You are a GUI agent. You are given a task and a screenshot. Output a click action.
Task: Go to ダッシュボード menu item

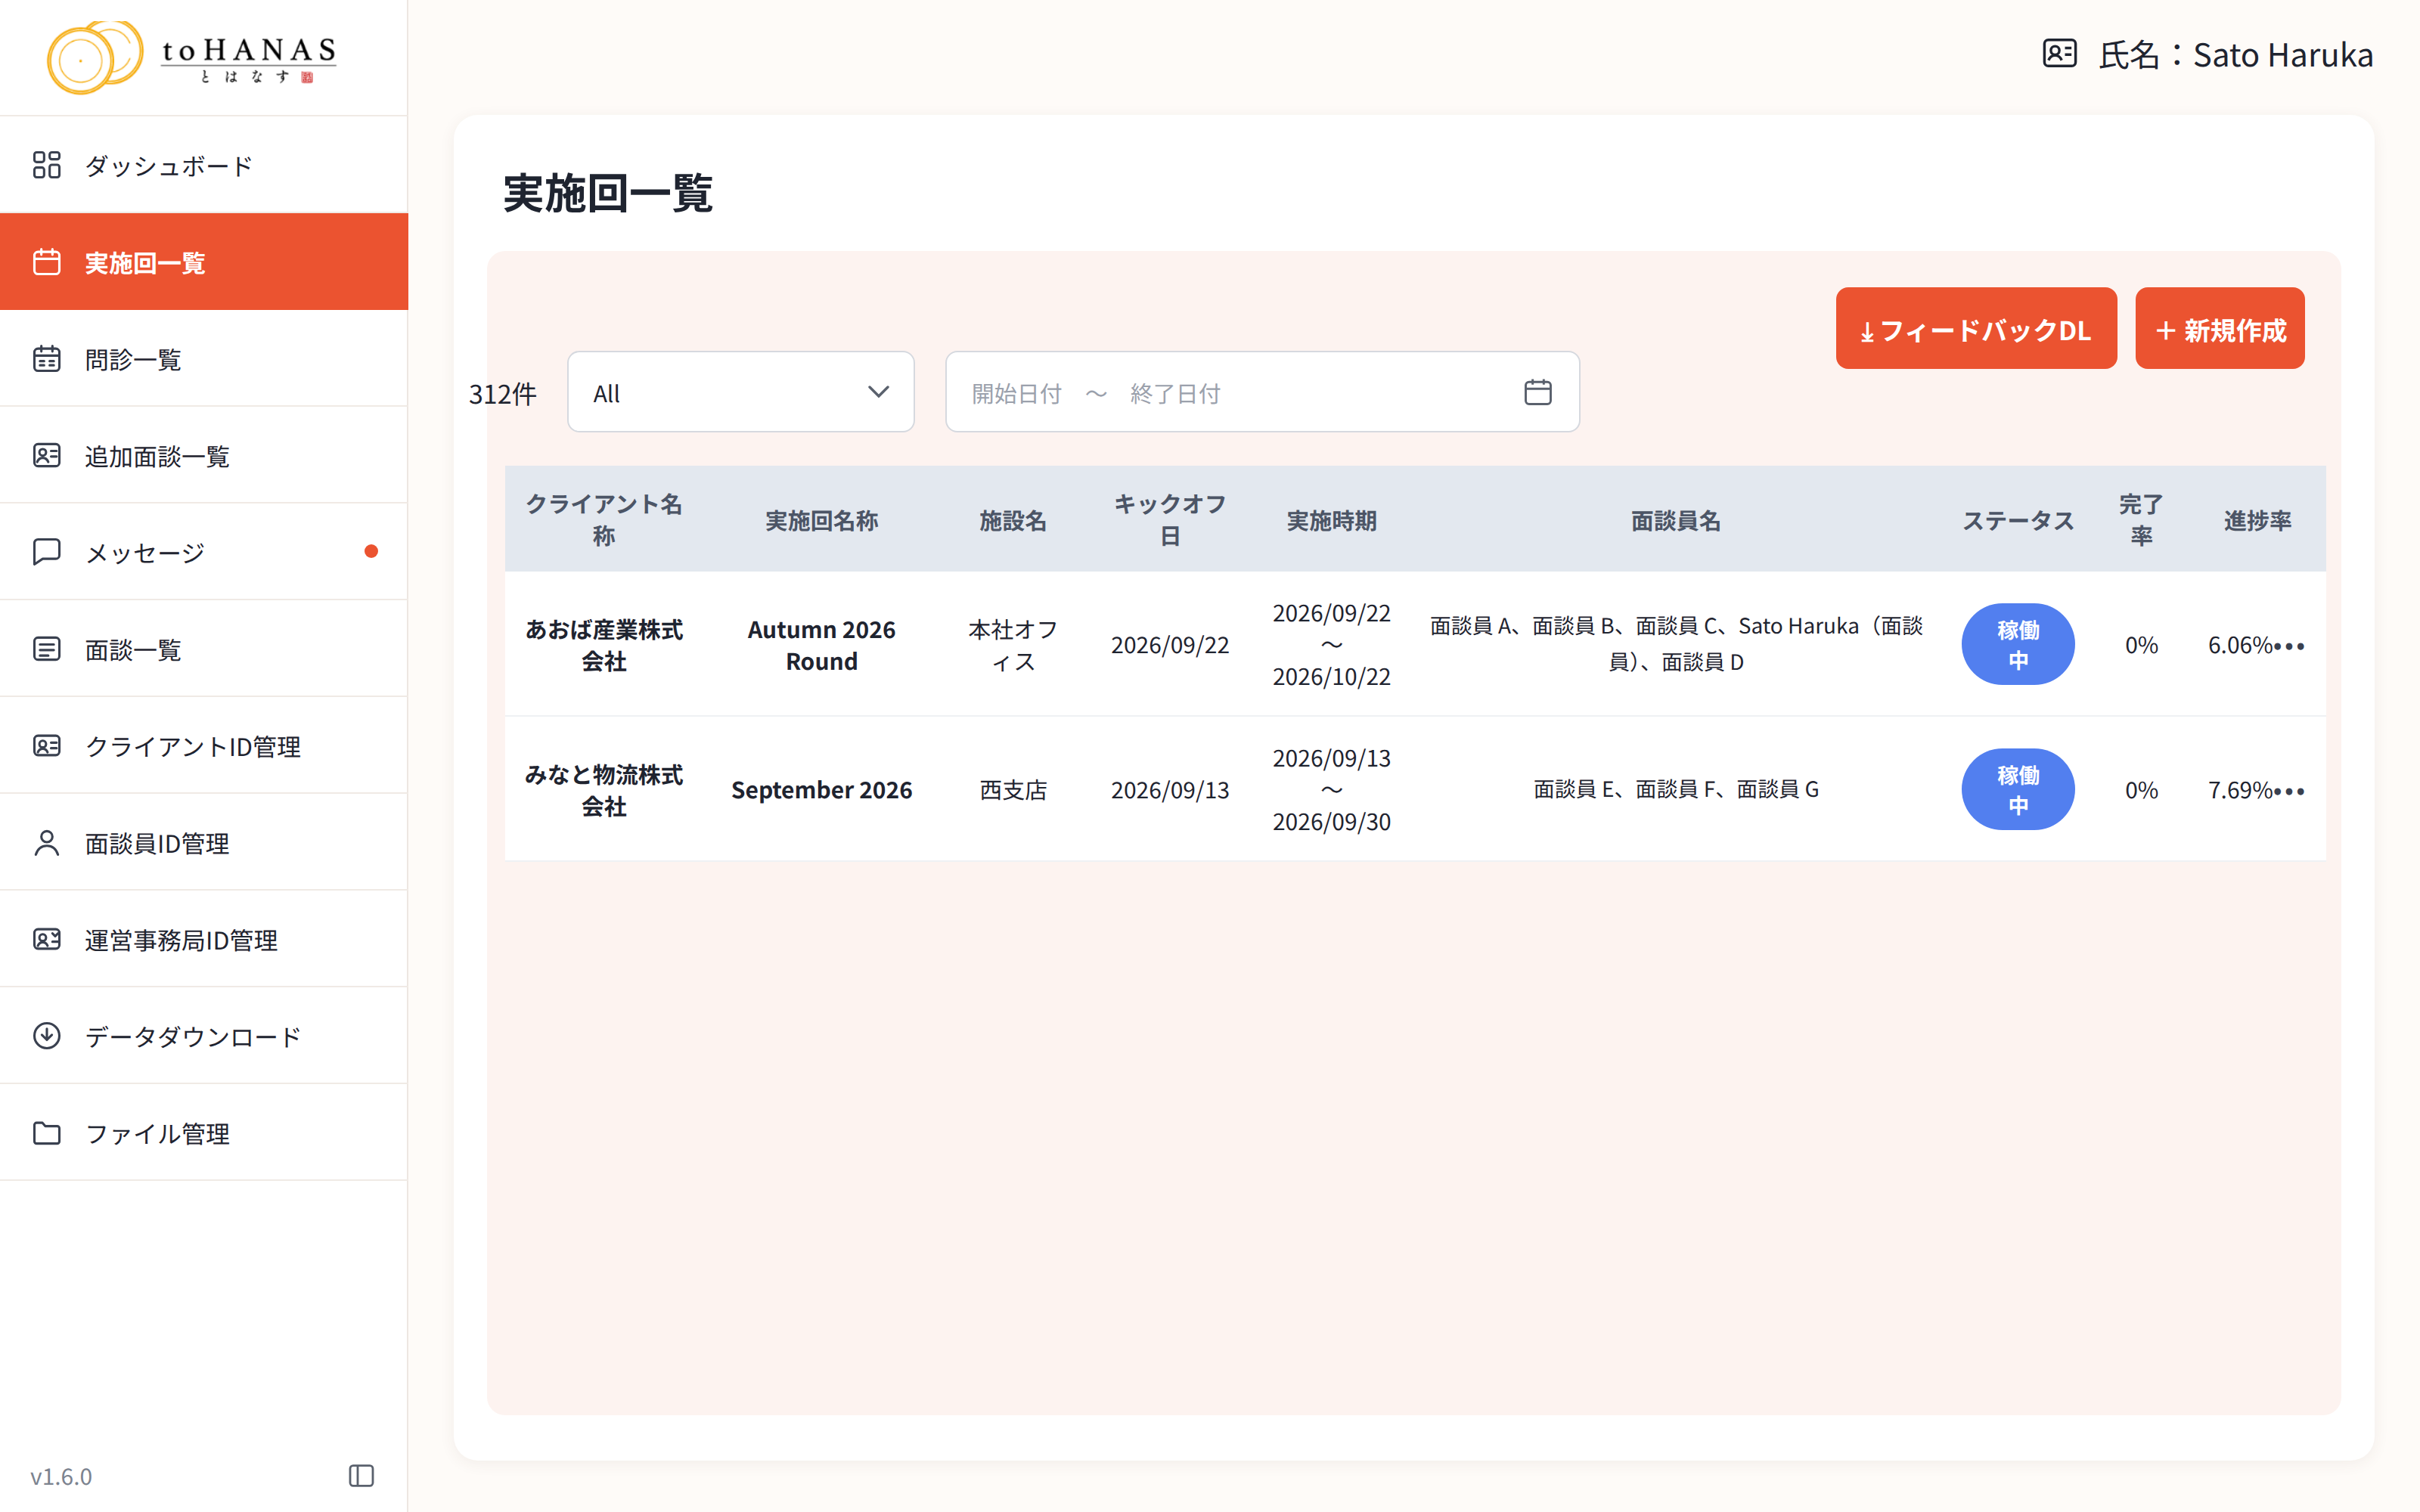204,165
